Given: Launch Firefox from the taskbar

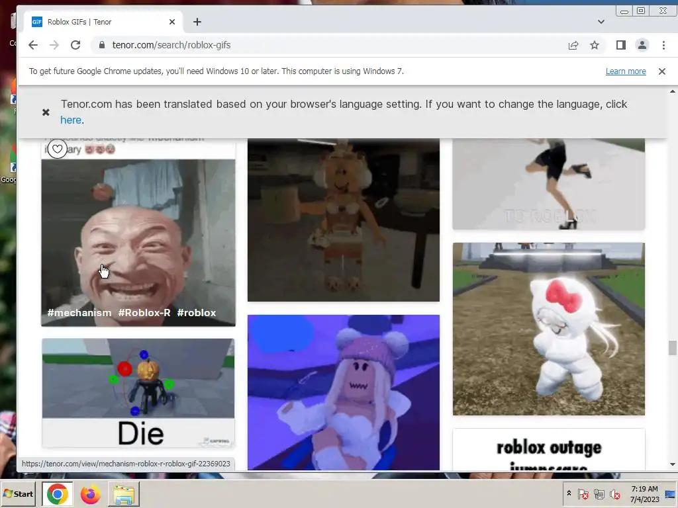Looking at the screenshot, I should point(90,493).
